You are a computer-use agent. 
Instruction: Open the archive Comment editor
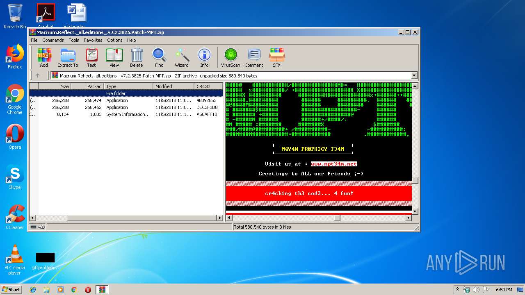pos(254,57)
